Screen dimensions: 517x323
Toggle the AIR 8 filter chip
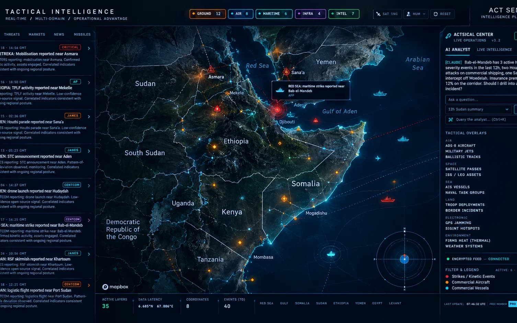(x=241, y=14)
